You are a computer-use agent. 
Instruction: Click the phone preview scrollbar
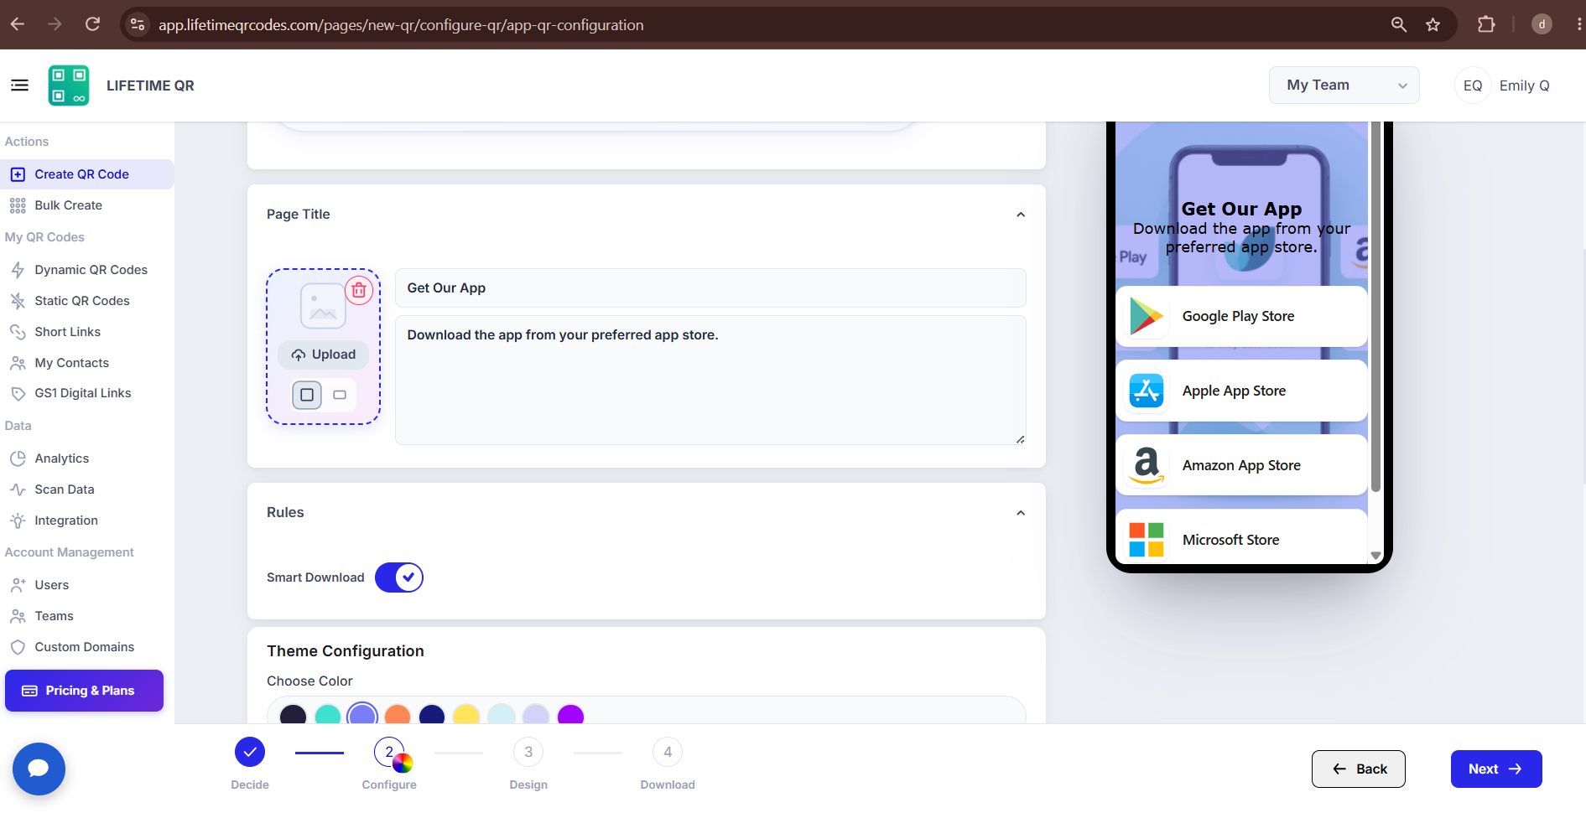coord(1375,306)
